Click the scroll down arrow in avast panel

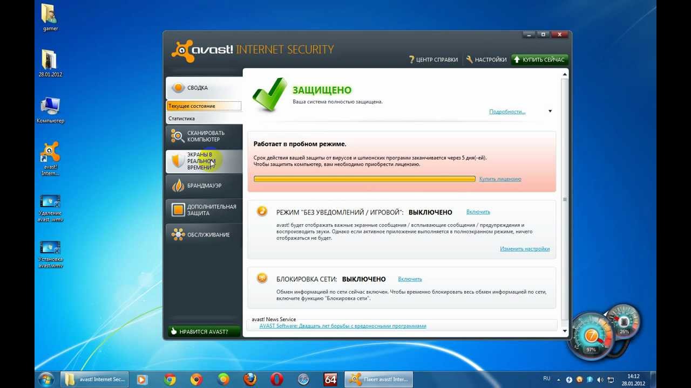(x=565, y=331)
